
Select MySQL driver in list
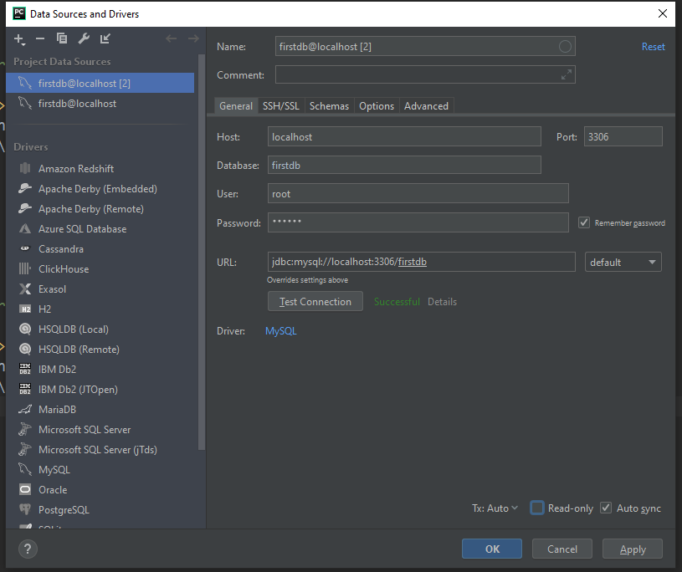[x=100, y=469]
